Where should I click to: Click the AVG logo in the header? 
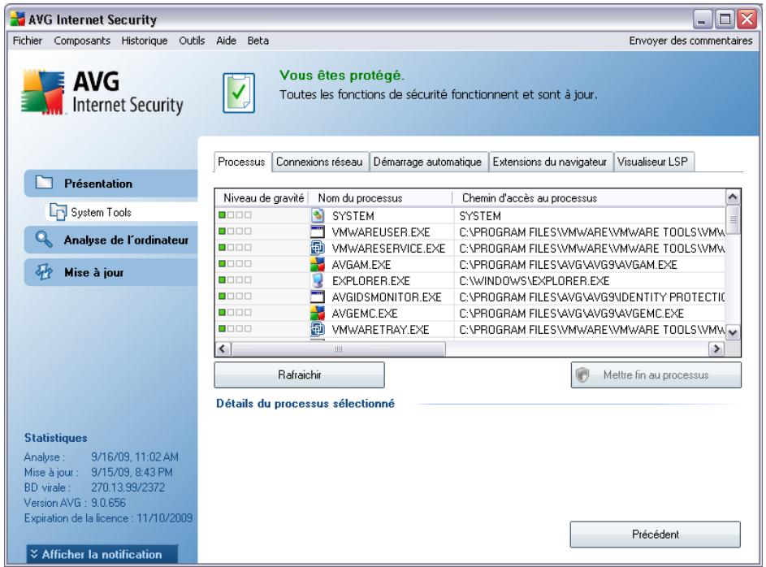102,93
